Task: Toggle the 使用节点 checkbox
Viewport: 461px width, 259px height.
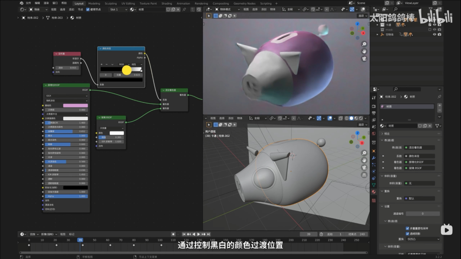Action: [x=88, y=9]
